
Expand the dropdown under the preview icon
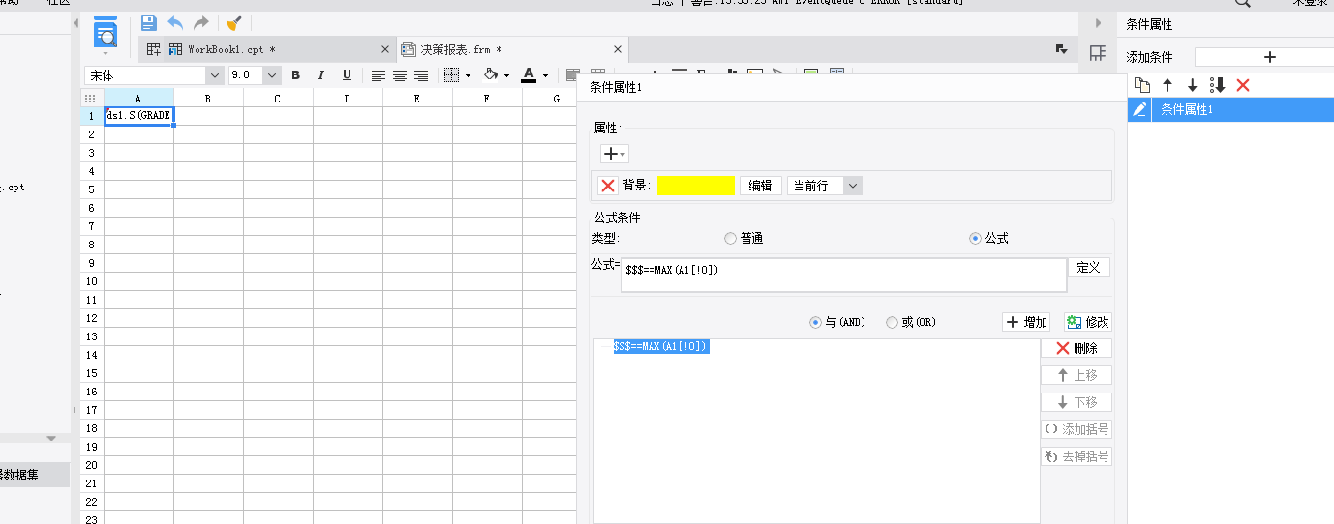[x=105, y=53]
